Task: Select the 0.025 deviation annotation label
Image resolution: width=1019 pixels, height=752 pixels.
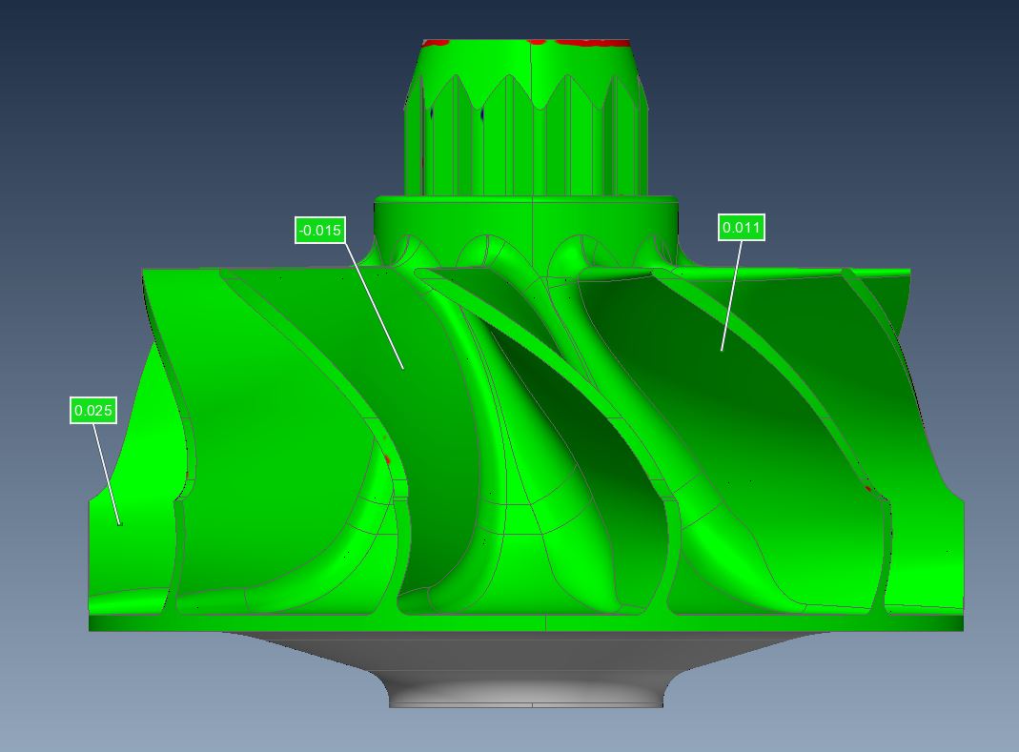Action: pyautogui.click(x=93, y=410)
